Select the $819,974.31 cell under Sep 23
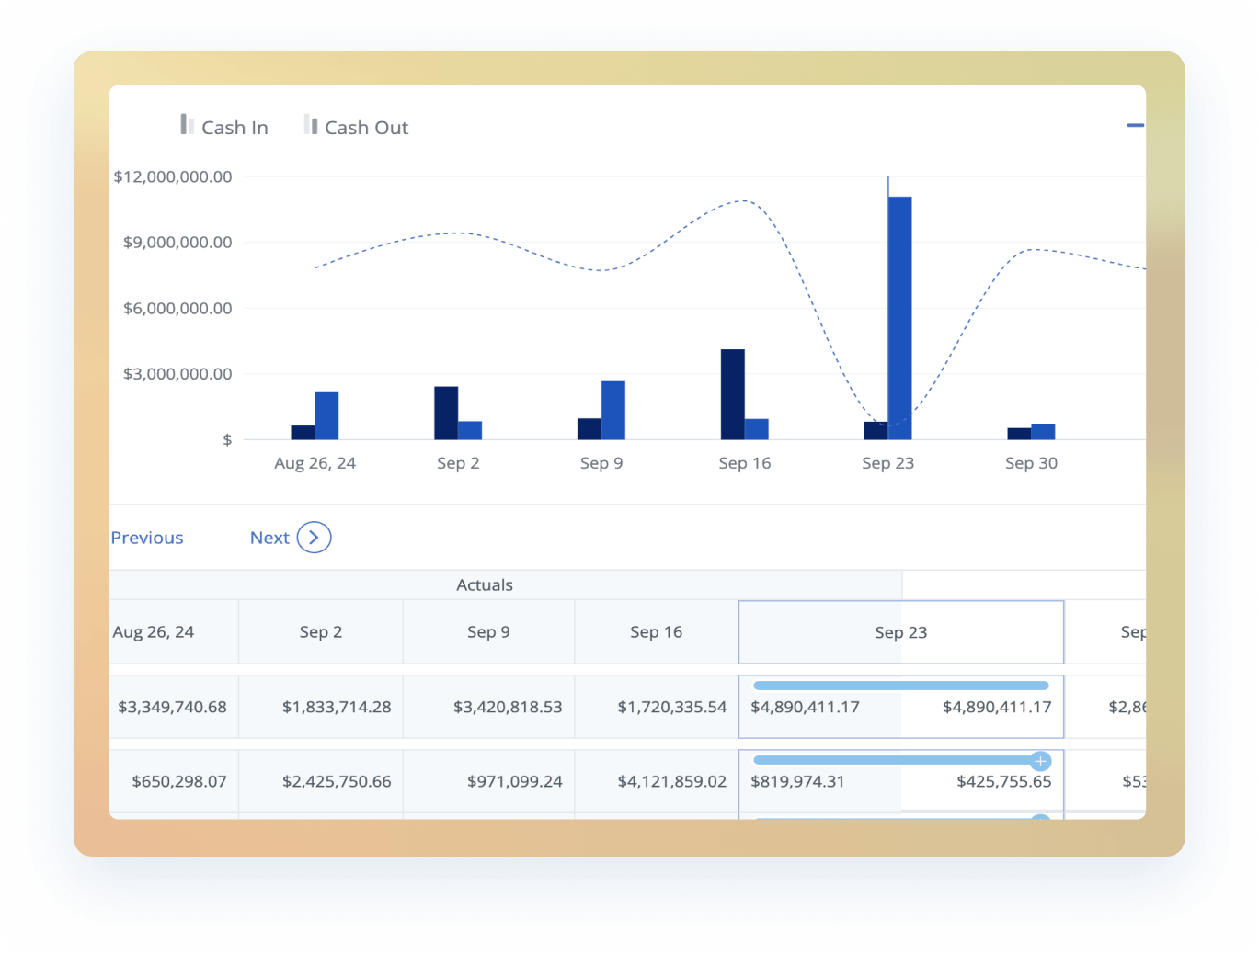Image resolution: width=1259 pixels, height=953 pixels. pos(805,781)
